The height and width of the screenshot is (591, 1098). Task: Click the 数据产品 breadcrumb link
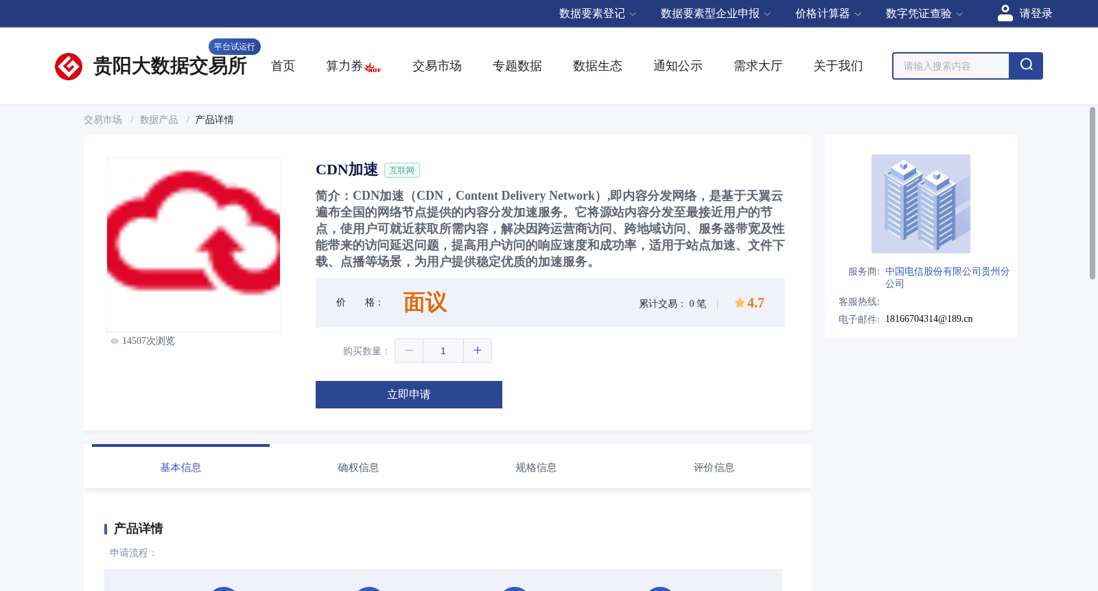pos(159,120)
